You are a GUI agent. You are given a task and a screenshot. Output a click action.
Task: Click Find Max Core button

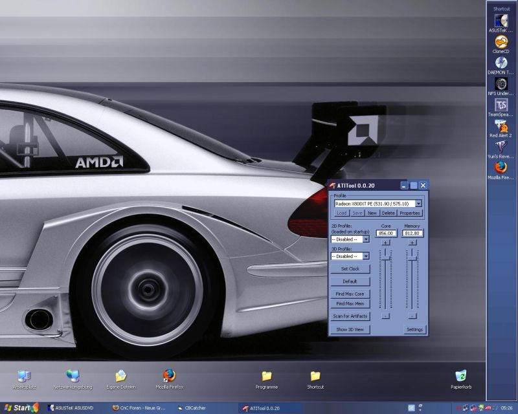pyautogui.click(x=350, y=294)
